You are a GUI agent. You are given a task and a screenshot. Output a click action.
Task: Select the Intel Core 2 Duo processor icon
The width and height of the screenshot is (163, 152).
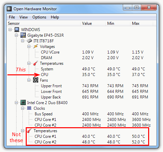click(23, 102)
